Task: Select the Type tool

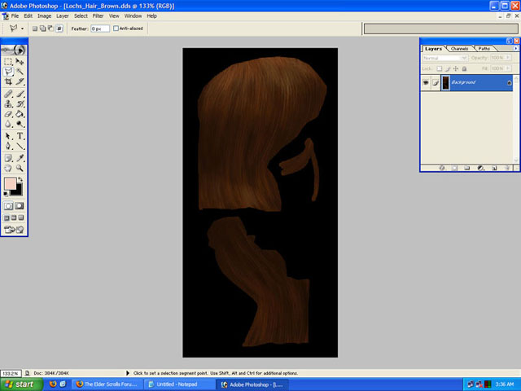Action: pos(20,136)
